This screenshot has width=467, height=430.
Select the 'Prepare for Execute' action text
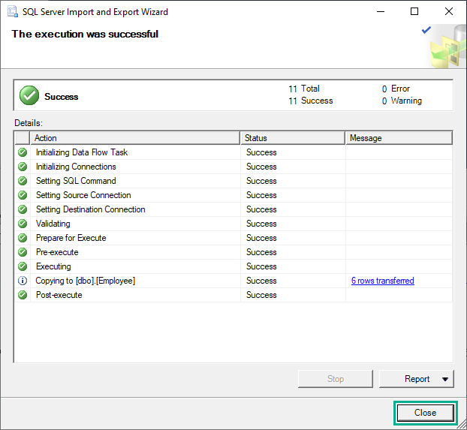click(71, 238)
